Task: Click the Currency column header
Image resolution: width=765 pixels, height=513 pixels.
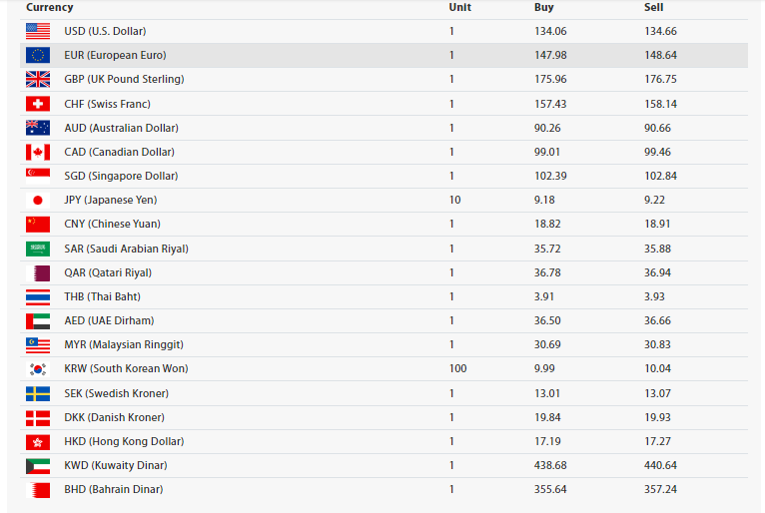Action: click(x=49, y=7)
